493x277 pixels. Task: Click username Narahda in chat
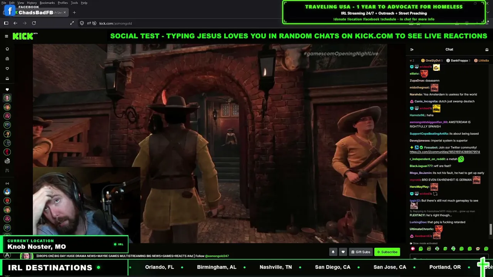tap(416, 94)
